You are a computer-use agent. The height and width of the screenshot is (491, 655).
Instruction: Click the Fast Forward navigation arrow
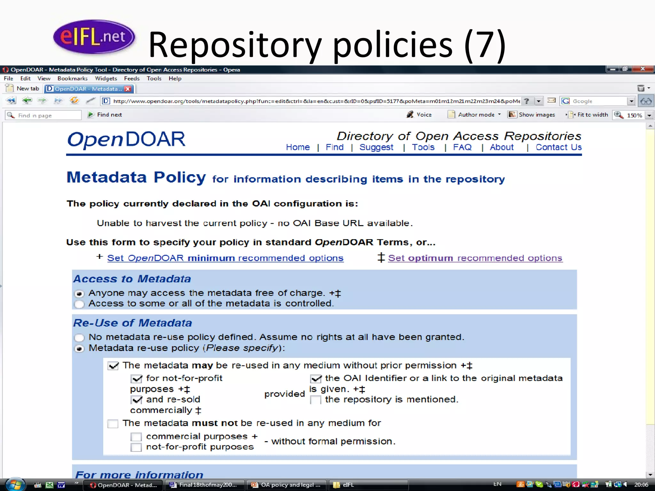coord(58,101)
